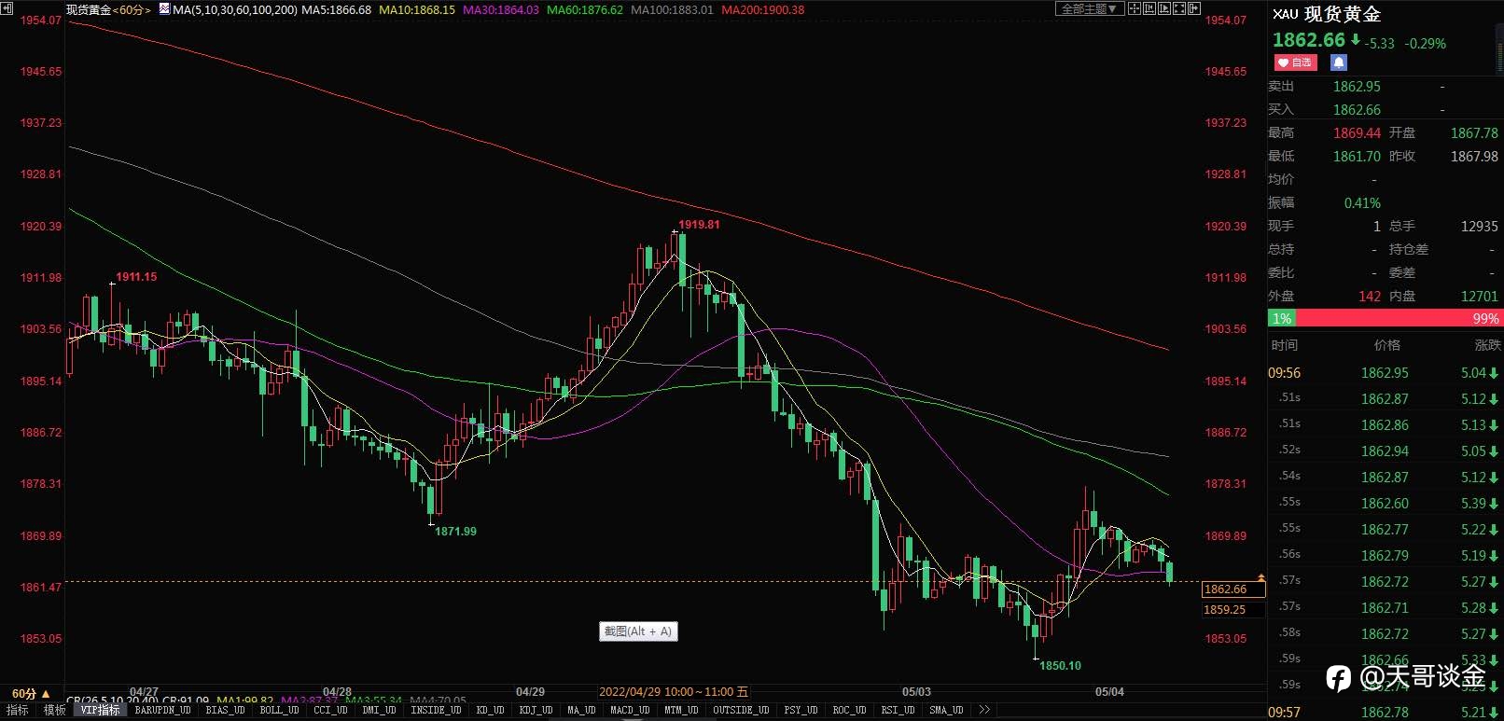Click the 昨收 value 1867.98
The width and height of the screenshot is (1504, 721).
(1474, 157)
